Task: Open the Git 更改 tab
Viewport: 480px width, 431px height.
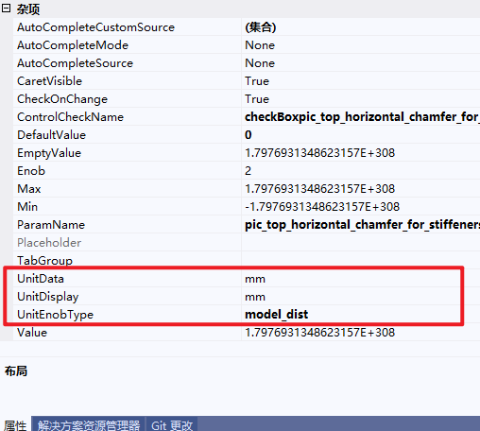Action: point(172,424)
